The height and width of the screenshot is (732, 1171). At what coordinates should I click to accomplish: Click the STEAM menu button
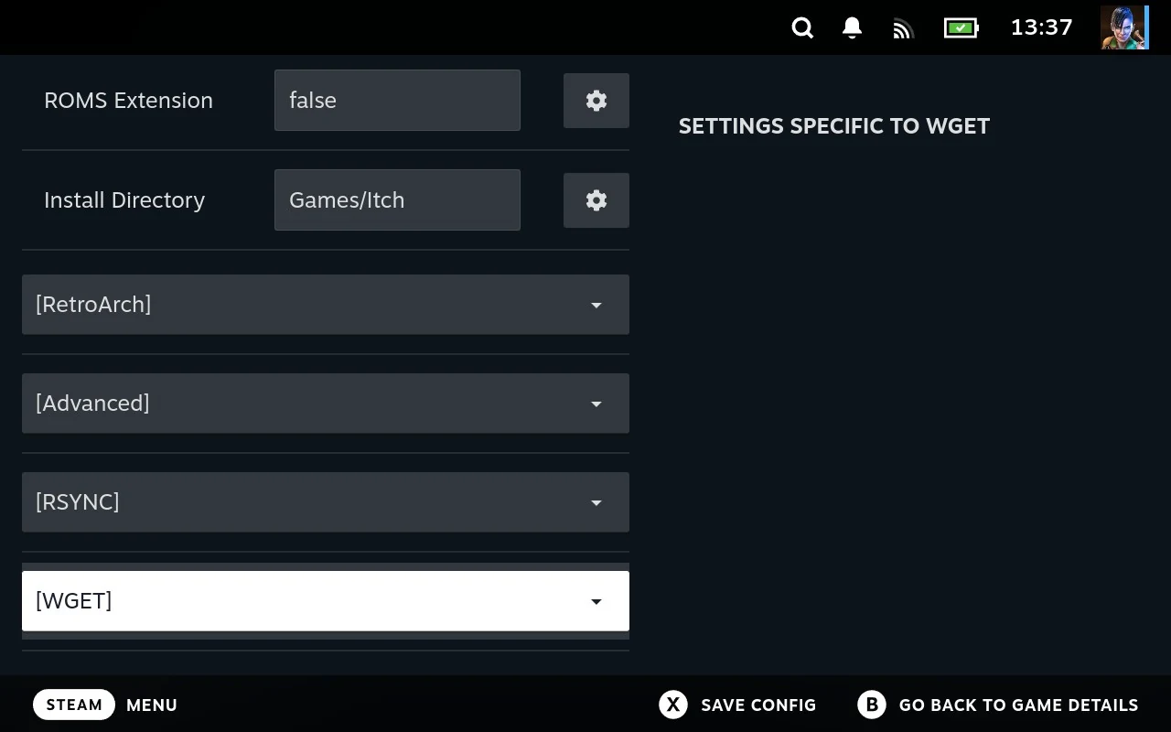tap(74, 705)
